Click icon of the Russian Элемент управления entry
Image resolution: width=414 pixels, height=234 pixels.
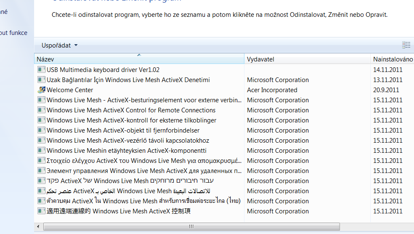pos(41,170)
